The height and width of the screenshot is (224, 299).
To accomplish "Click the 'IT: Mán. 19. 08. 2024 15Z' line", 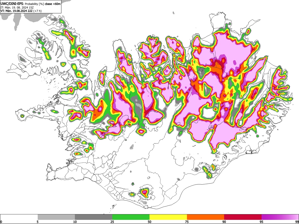I will tap(17, 8).
